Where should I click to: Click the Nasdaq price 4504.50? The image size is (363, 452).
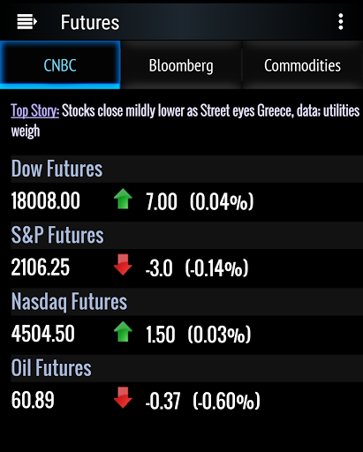(x=43, y=334)
